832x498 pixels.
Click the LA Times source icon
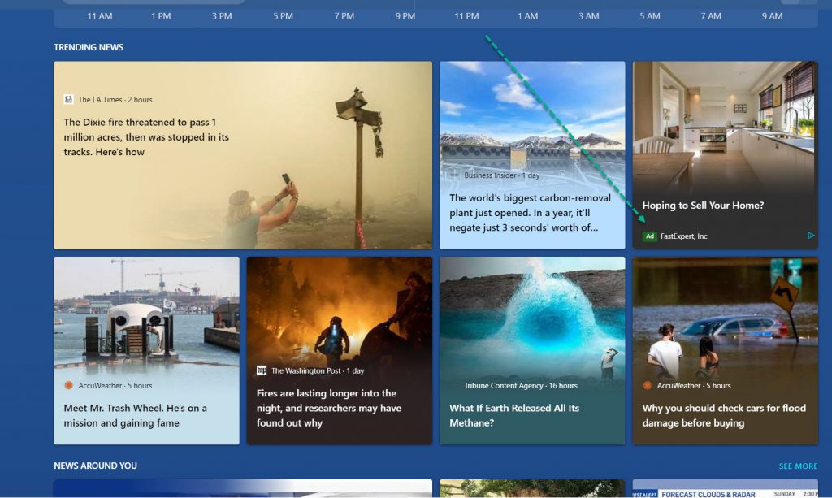(69, 100)
